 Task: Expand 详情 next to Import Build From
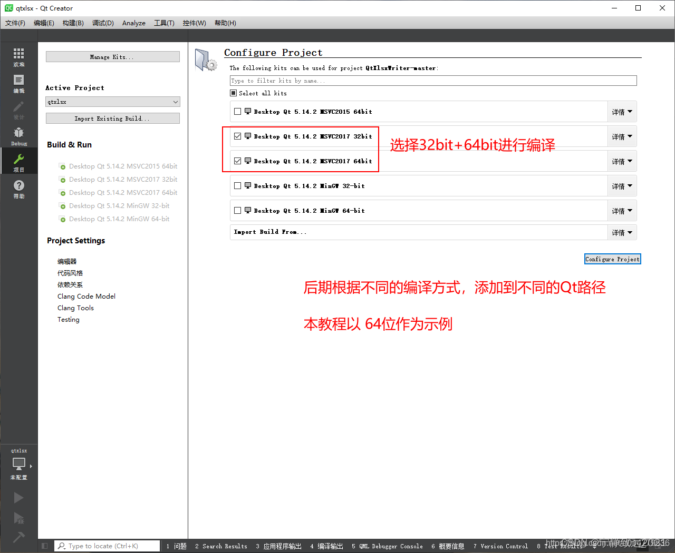tap(622, 232)
